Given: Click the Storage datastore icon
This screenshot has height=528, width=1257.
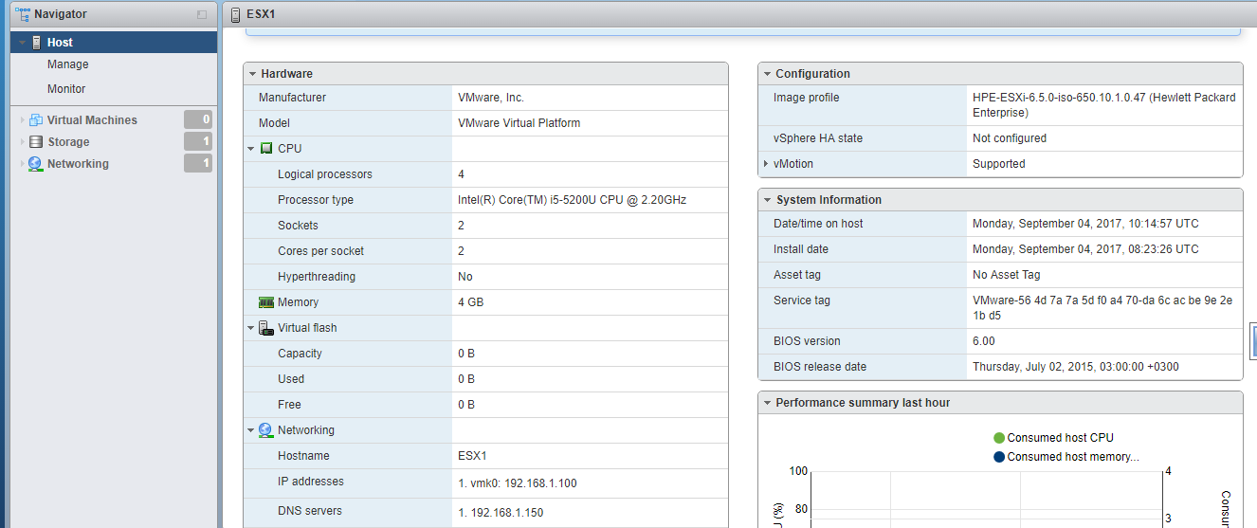Looking at the screenshot, I should pos(36,142).
